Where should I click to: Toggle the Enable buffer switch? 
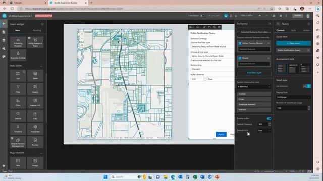tap(269, 119)
